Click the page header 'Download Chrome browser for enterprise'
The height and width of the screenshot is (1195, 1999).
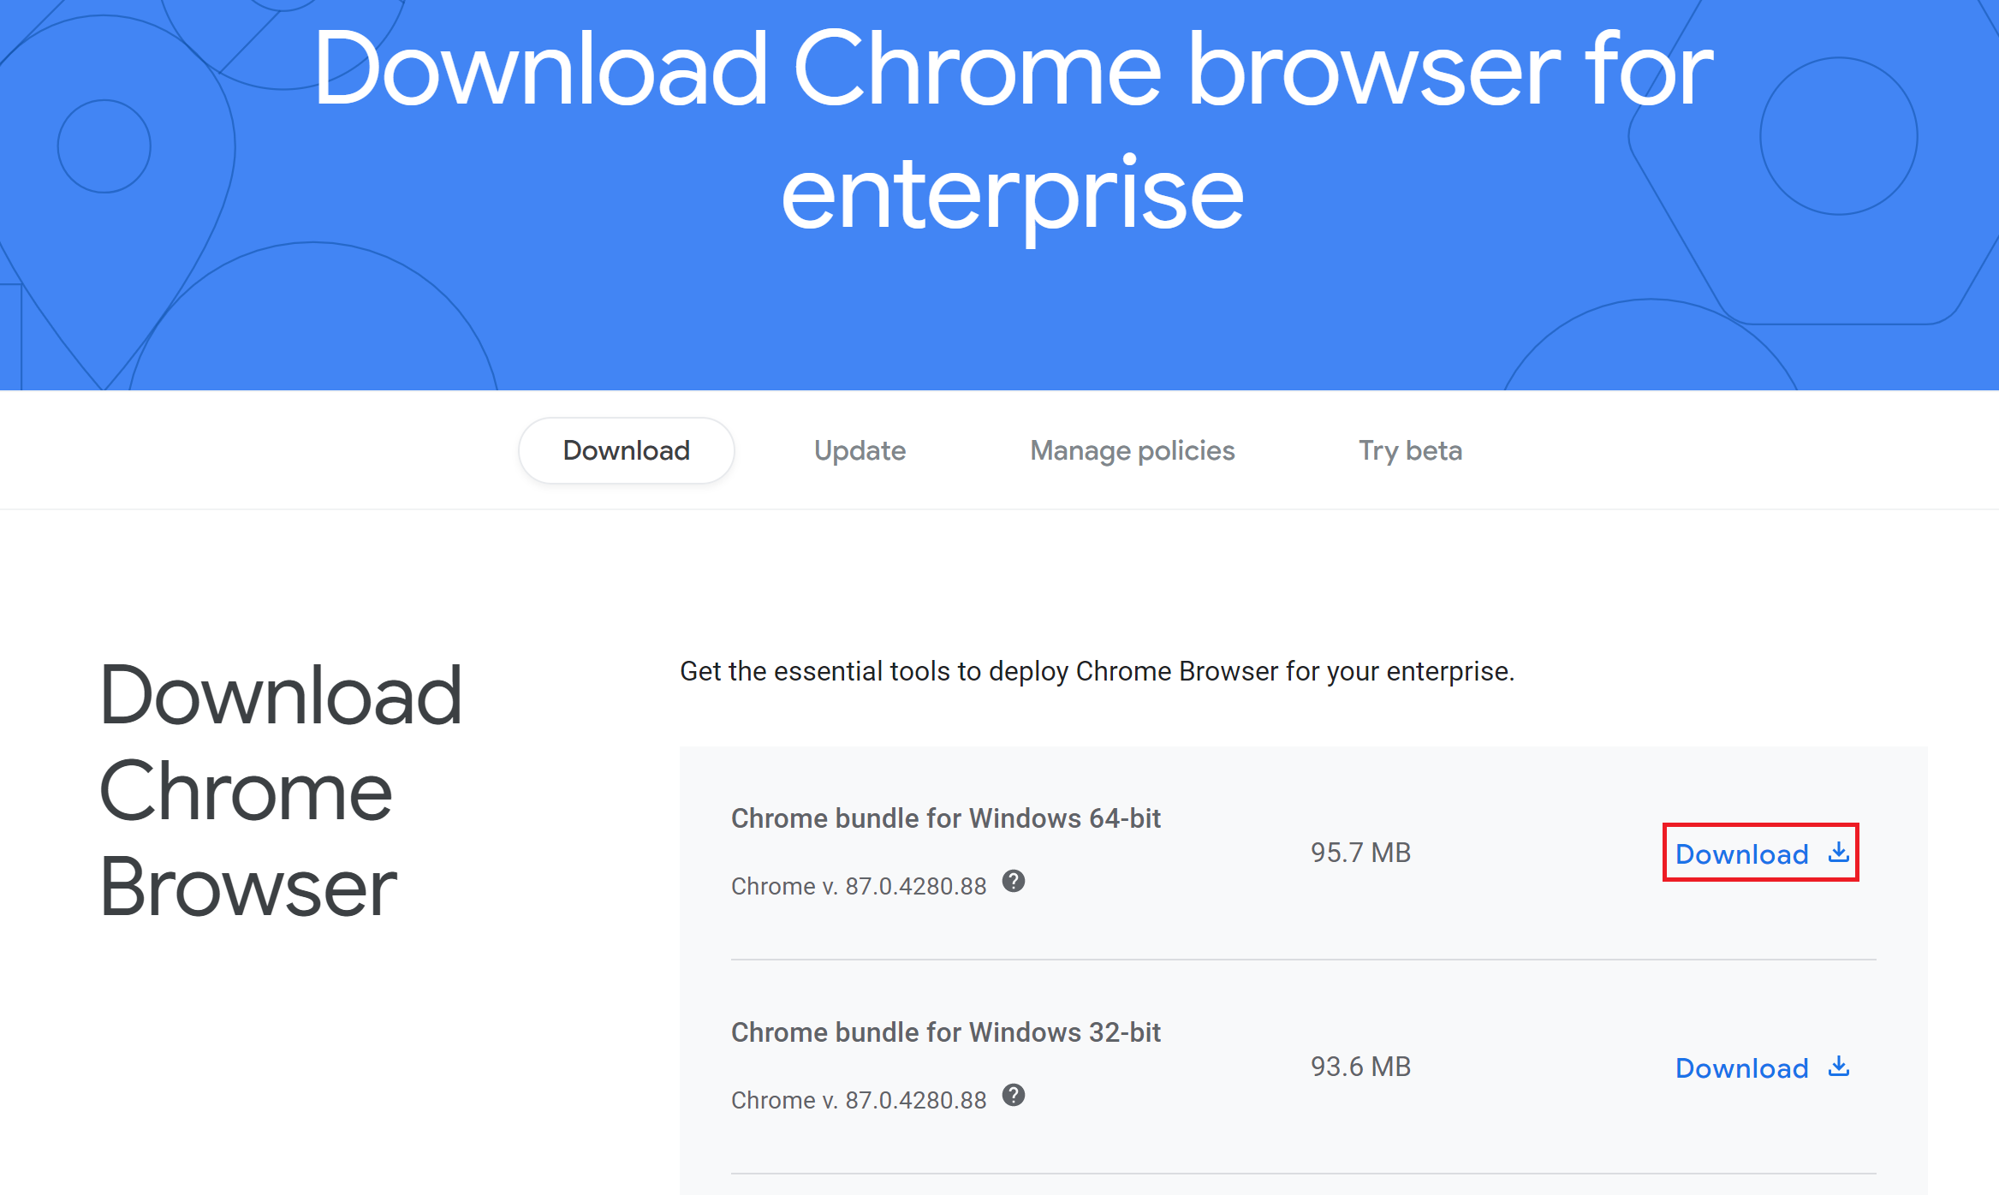(x=1010, y=128)
